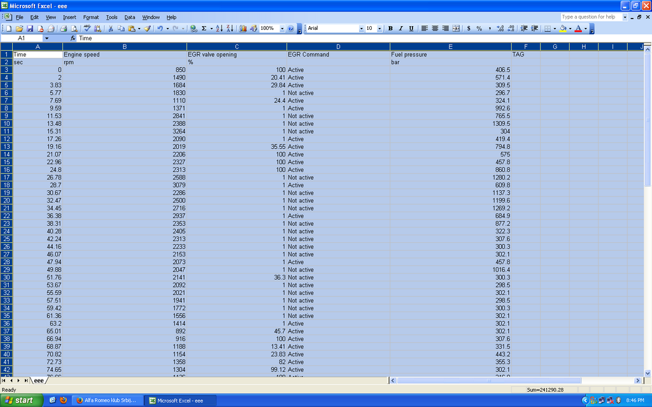
Task: Select the eee worksheet tab
Action: pyautogui.click(x=39, y=380)
